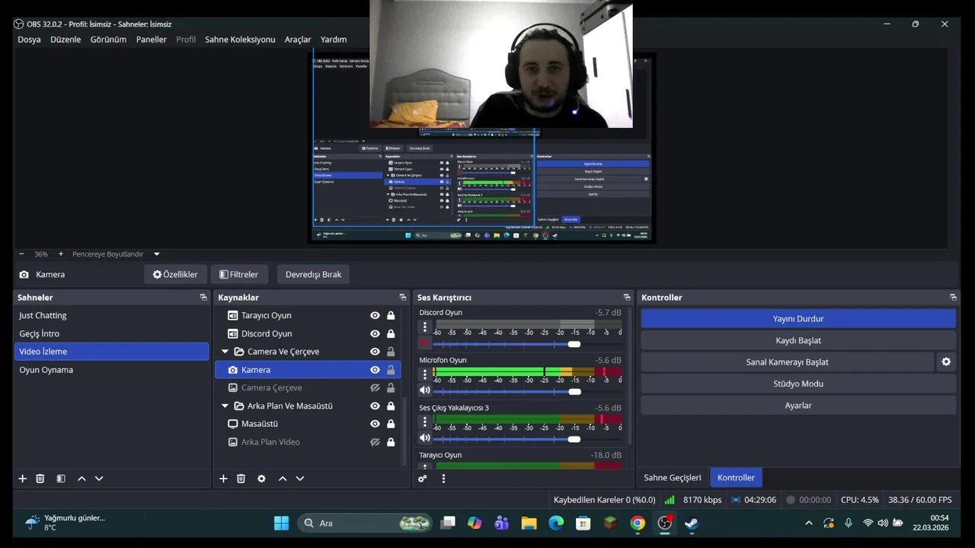Screen dimensions: 975x548
Task: Float the Sahneler dock panel
Action: (203, 298)
